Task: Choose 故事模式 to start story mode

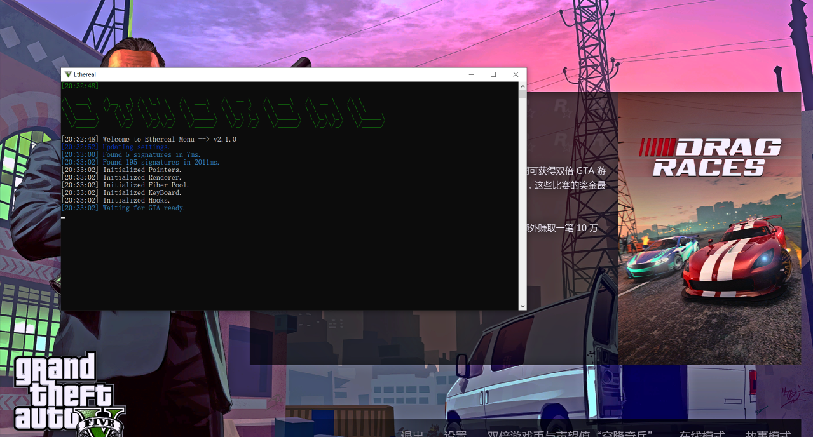Action: (768, 433)
